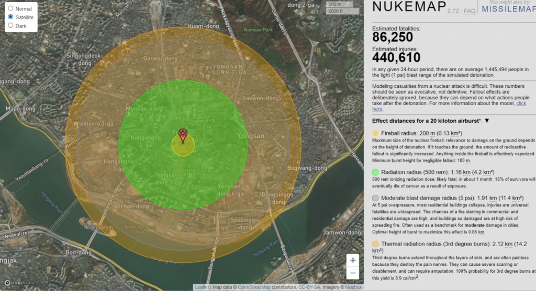Image resolution: width=536 pixels, height=291 pixels.
Task: Click the Ichon Hangang Park map label
Action: click(140, 229)
